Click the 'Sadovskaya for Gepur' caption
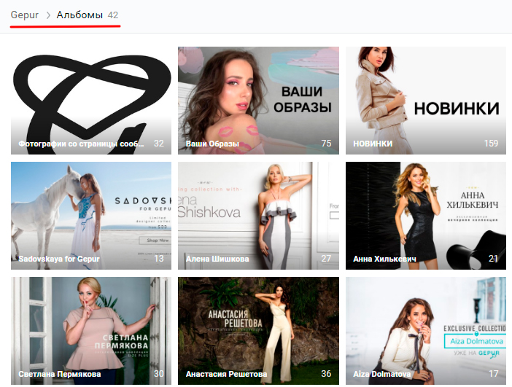The height and width of the screenshot is (387, 512). tap(59, 259)
